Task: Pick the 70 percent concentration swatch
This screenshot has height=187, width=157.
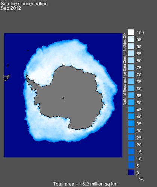Action: tap(131, 74)
